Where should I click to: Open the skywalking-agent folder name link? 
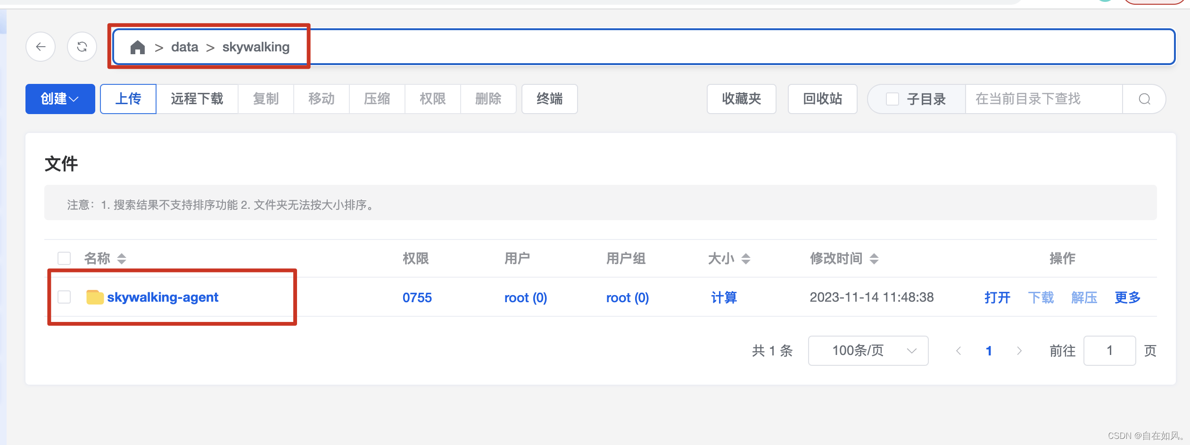tap(163, 297)
